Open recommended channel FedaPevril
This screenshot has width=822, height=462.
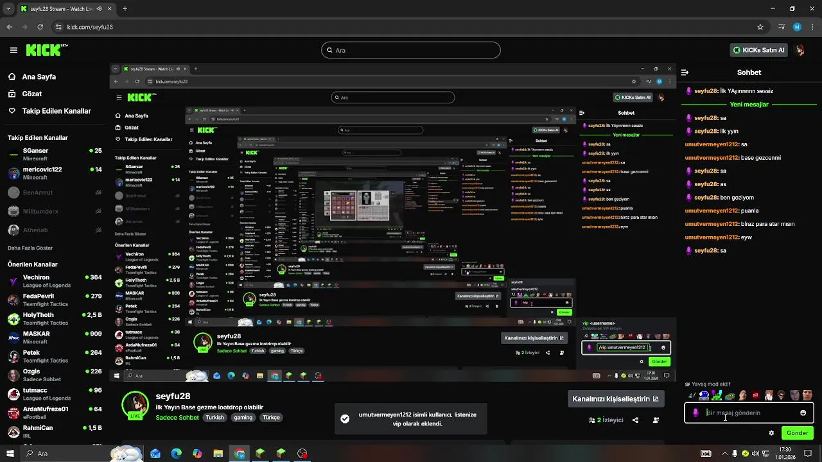[x=55, y=300]
